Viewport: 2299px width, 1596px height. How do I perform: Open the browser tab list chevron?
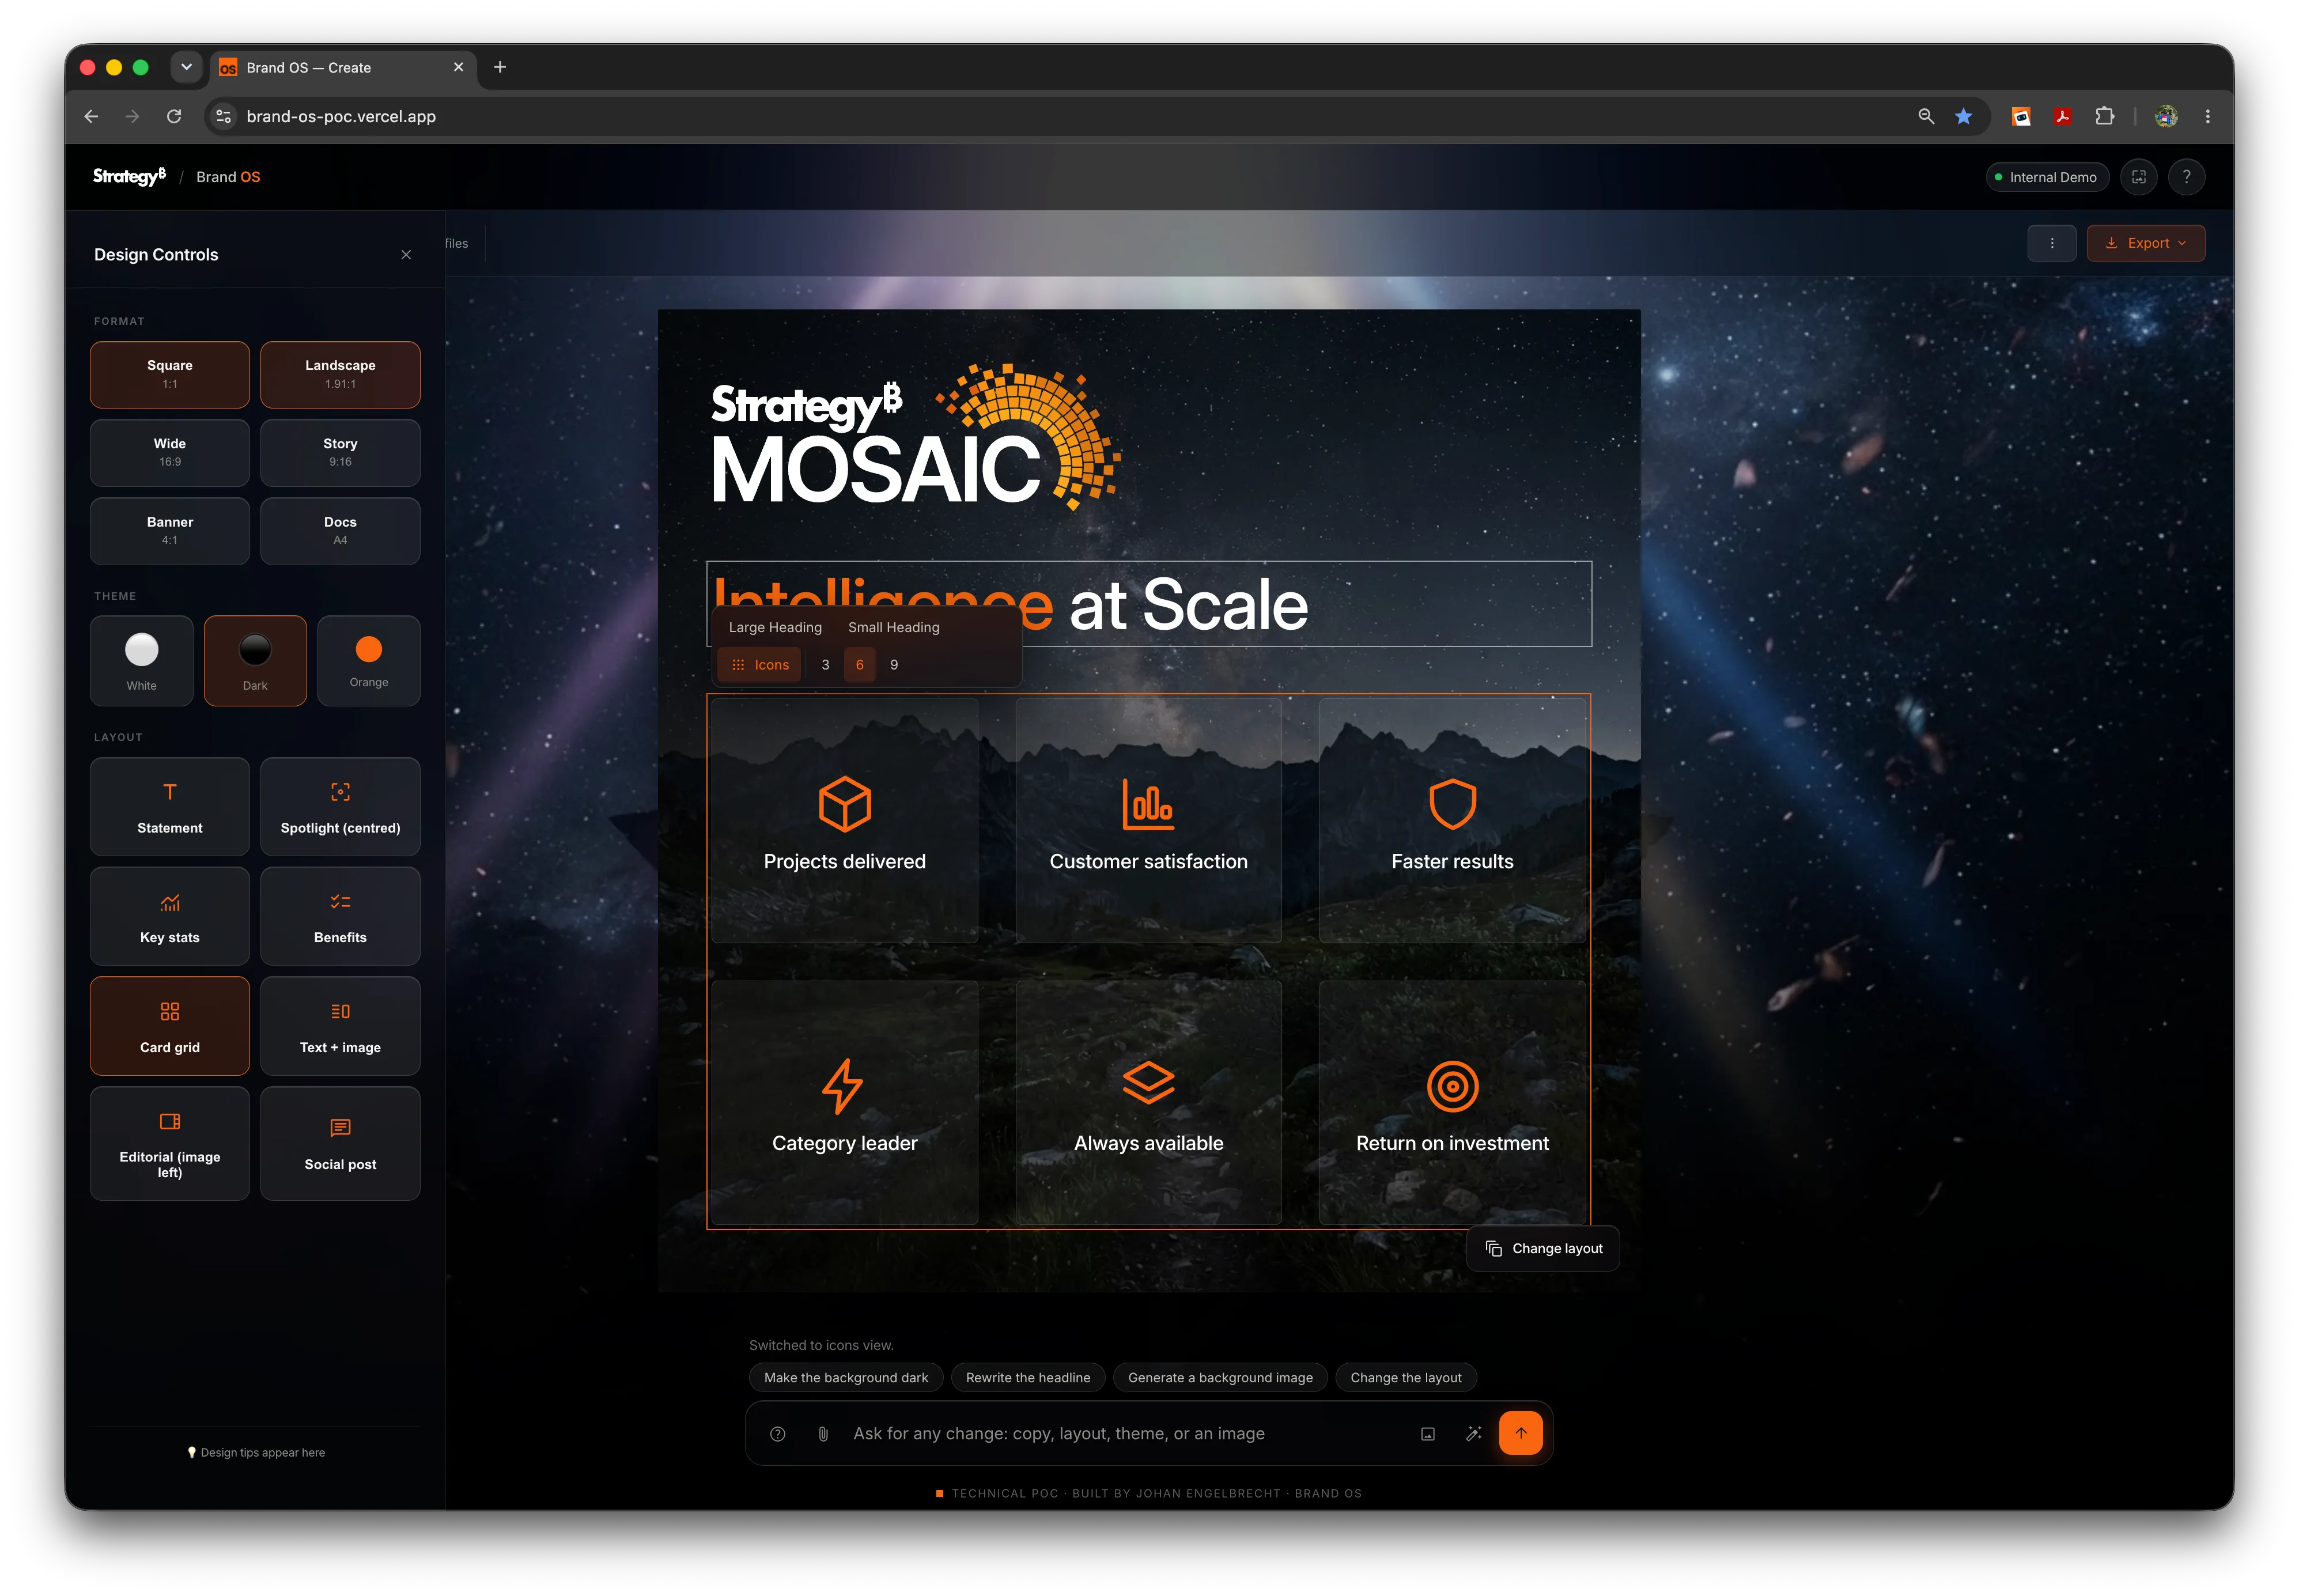(186, 67)
